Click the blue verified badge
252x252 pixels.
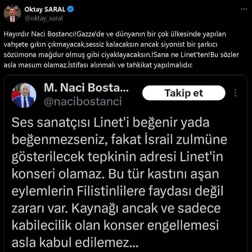[x=71, y=9]
